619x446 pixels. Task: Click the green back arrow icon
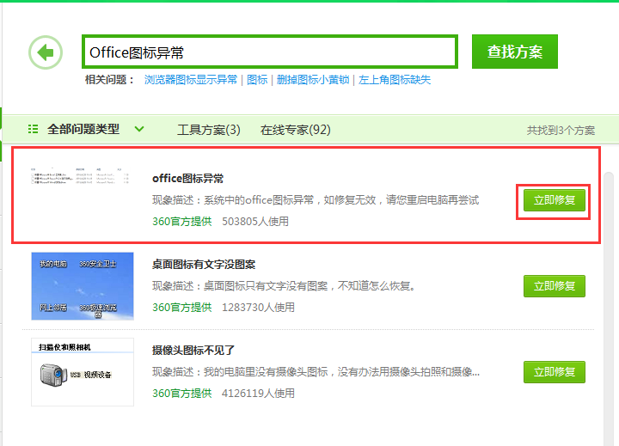pos(46,52)
